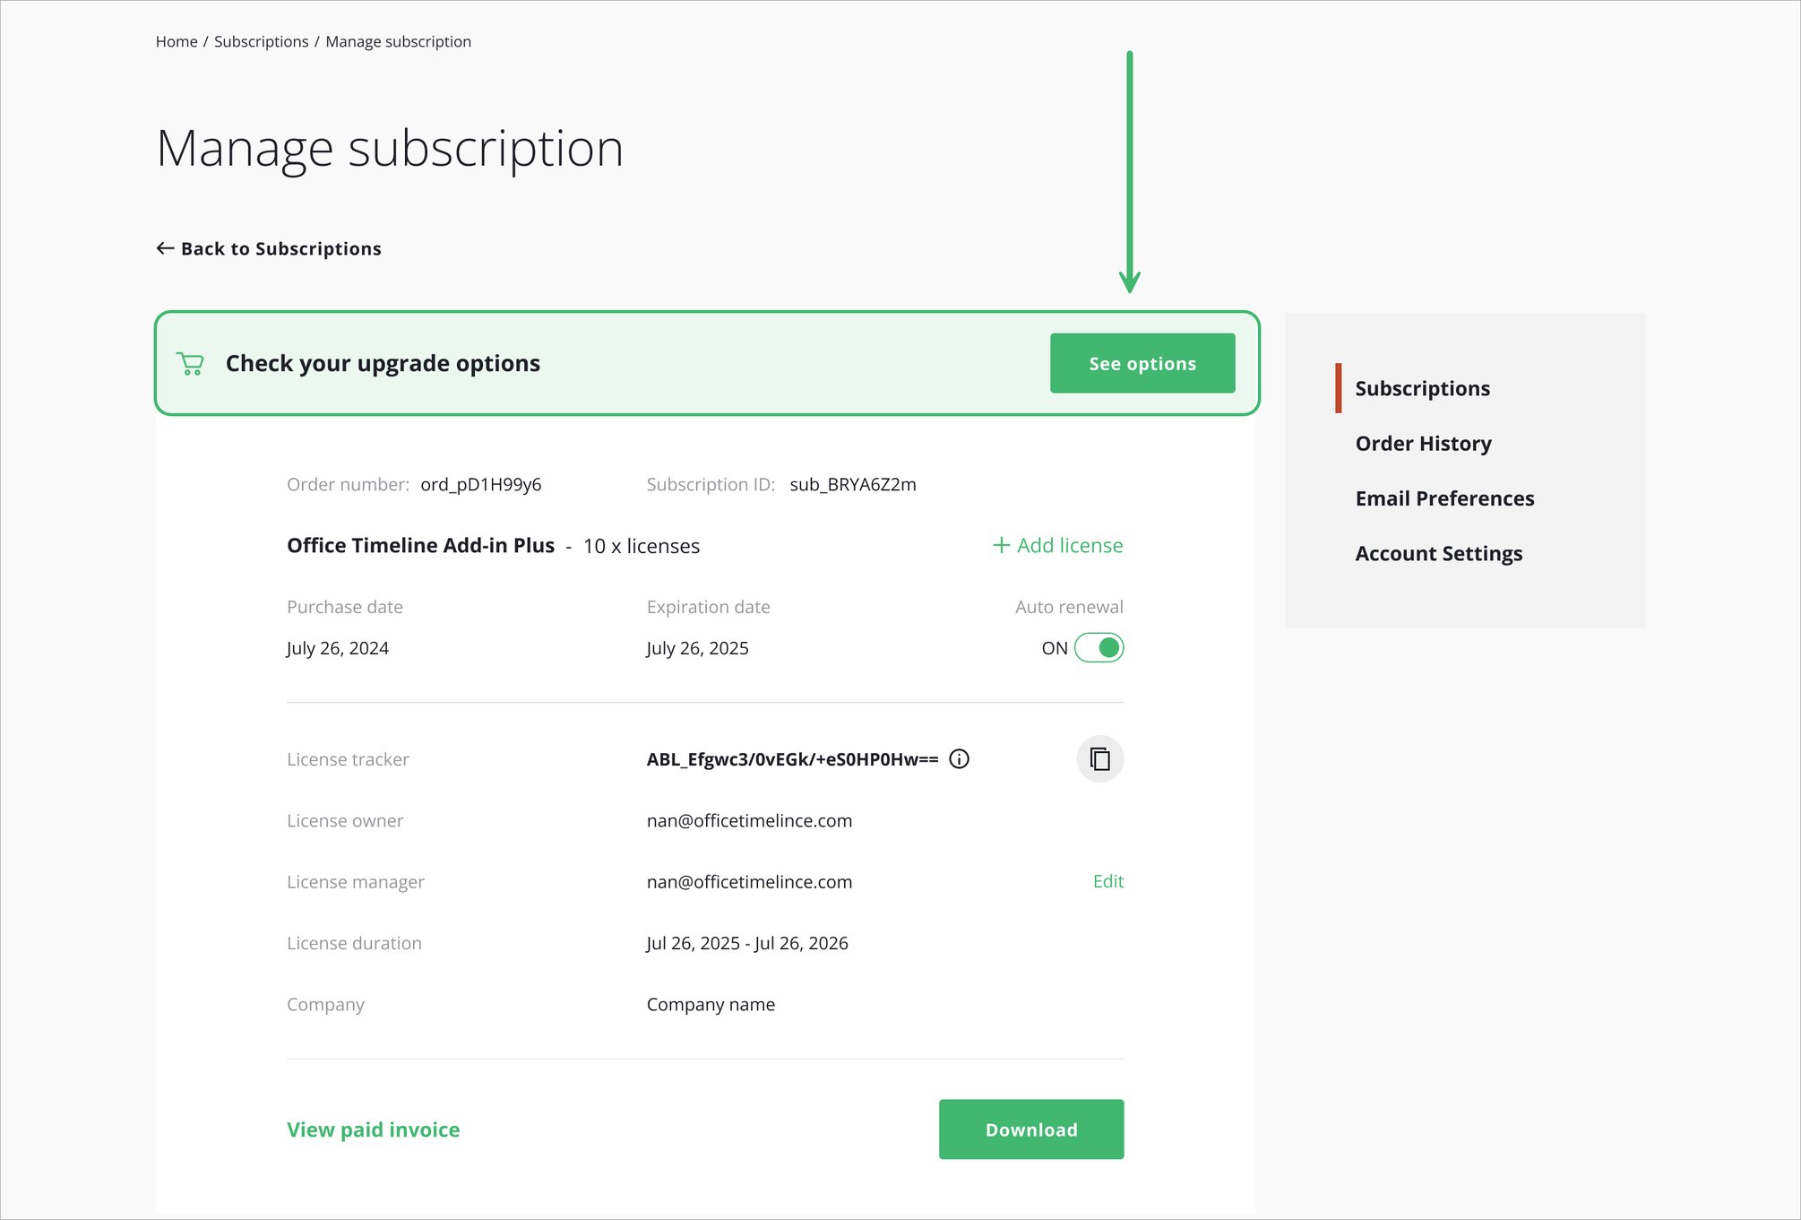Open Subscriptions in the breadcrumb
Image resolution: width=1801 pixels, height=1220 pixels.
261,41
